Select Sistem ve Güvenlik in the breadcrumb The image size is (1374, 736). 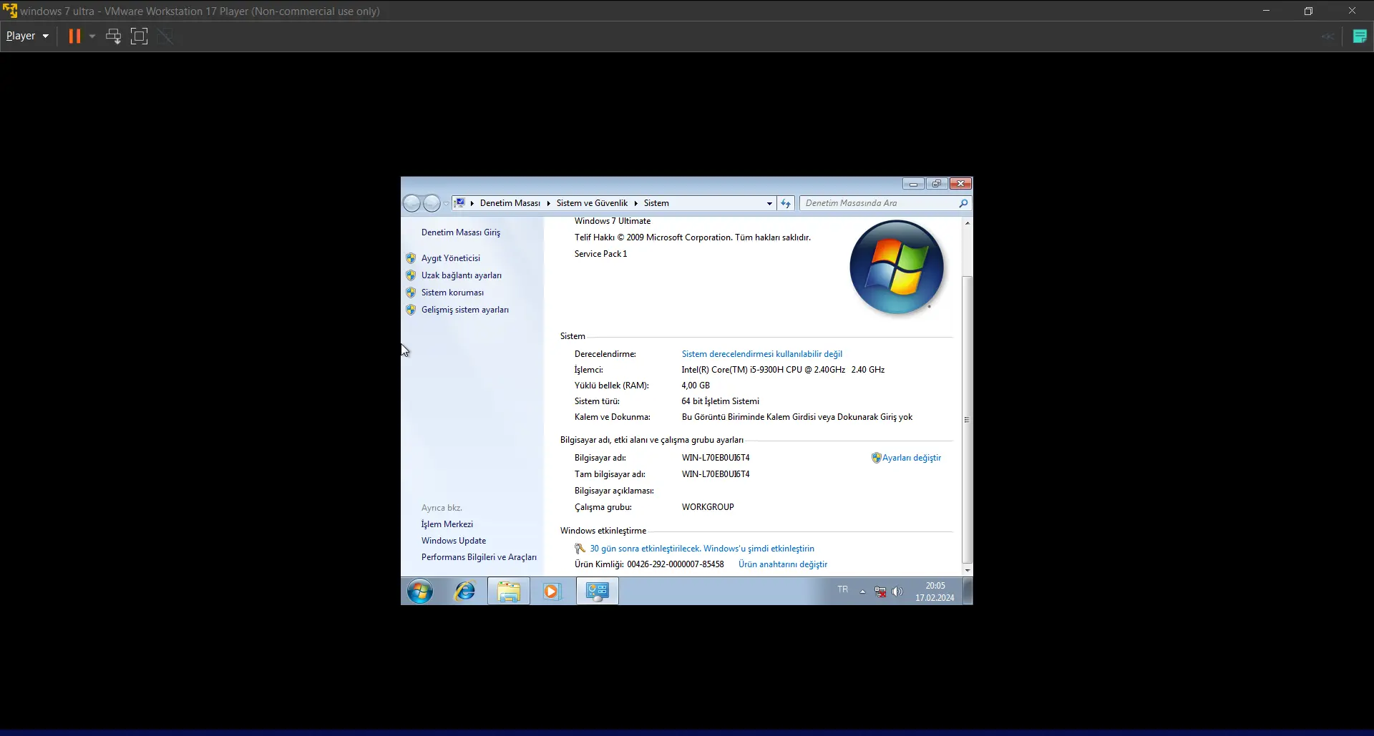pos(592,203)
